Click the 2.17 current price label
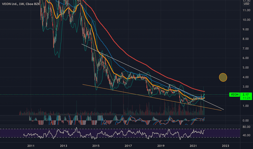Image resolution: width=253 pixels, height=149 pixels. [246, 95]
